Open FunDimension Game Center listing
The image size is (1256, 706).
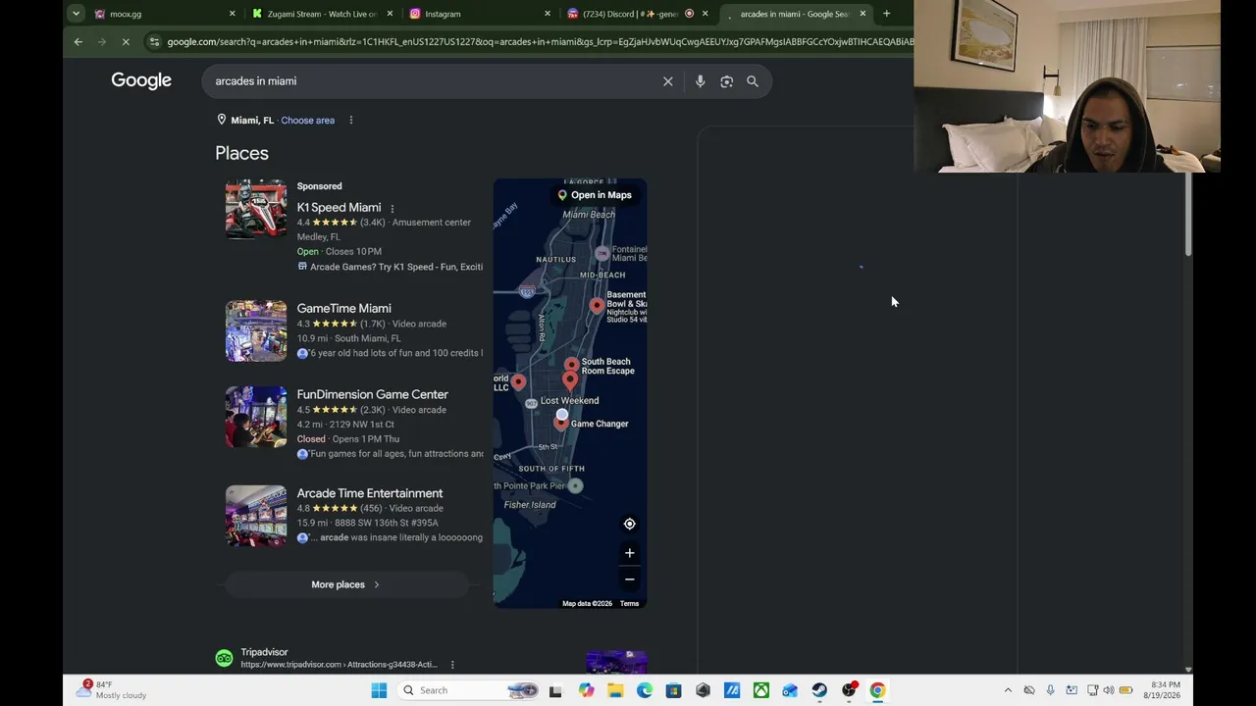tap(372, 394)
